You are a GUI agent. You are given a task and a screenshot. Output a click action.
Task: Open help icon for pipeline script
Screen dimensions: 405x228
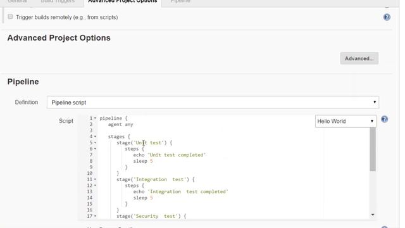384,119
